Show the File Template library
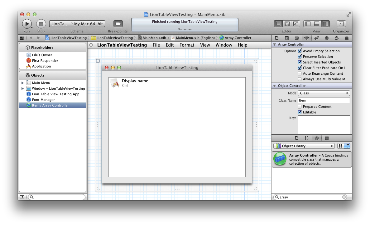Viewport: 370px width, 225px height. (297, 138)
